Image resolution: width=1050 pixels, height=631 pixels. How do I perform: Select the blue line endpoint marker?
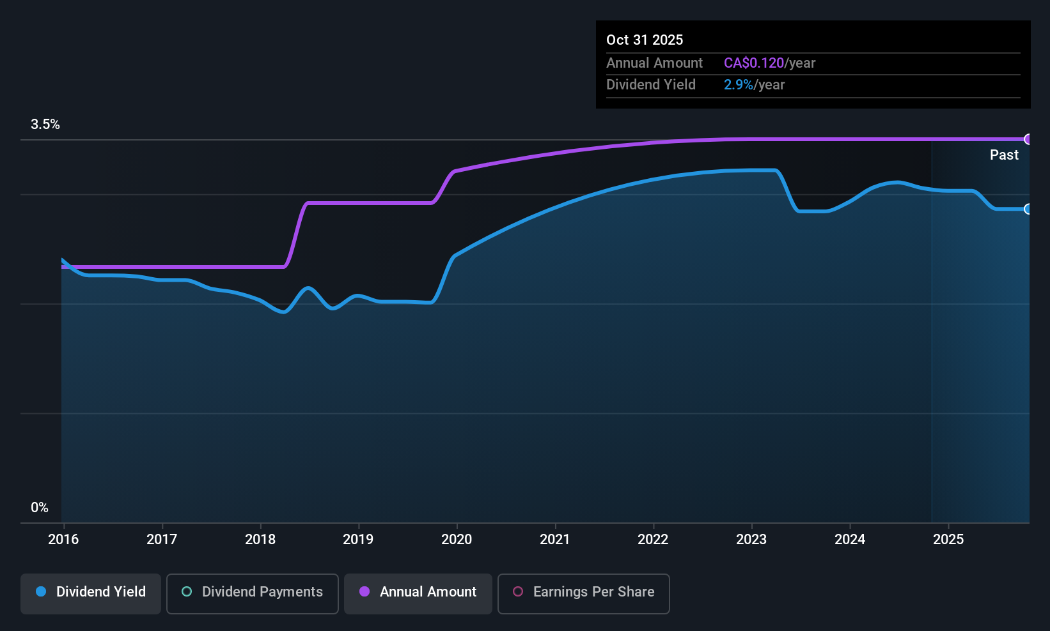click(x=1028, y=209)
